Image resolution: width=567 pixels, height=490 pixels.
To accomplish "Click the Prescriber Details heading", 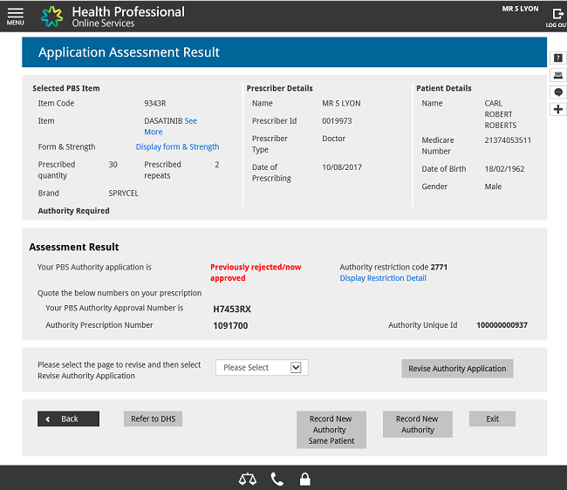I will pos(279,88).
